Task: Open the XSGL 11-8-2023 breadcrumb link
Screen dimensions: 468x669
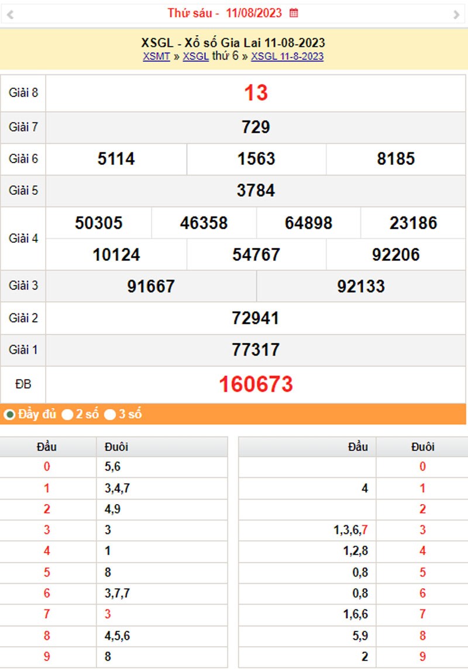Action: (x=287, y=57)
